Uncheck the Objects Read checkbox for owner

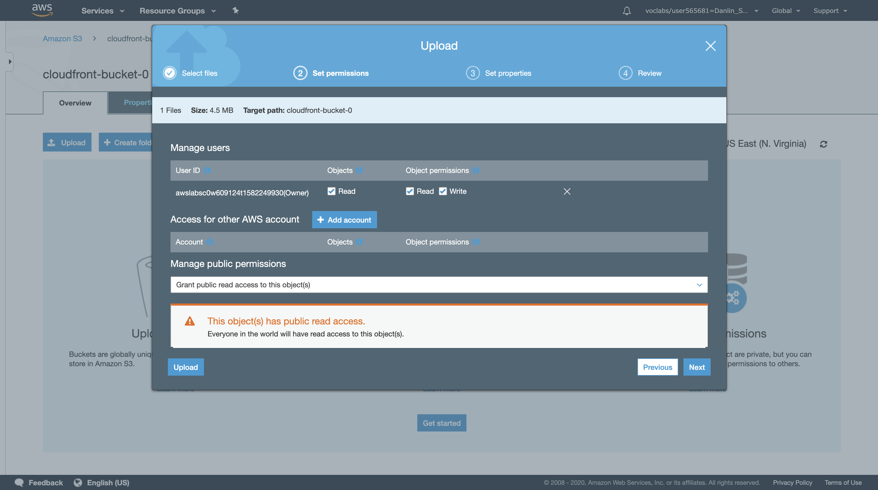pyautogui.click(x=331, y=191)
